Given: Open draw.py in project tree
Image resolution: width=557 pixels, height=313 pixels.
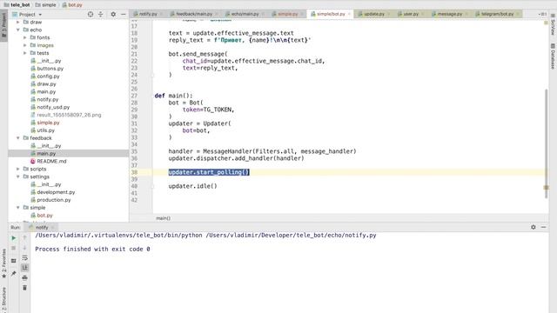Looking at the screenshot, I should coord(46,84).
